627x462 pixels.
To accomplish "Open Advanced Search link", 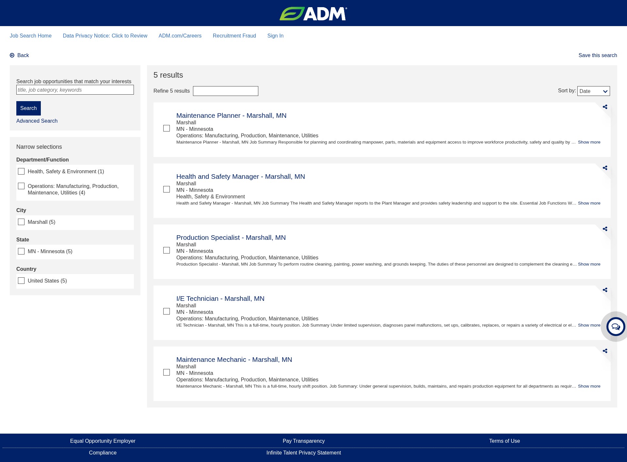I will point(37,121).
